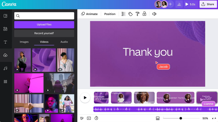Open the Audio music note panel in the sidebar
The image size is (218, 122).
click(x=5, y=68)
